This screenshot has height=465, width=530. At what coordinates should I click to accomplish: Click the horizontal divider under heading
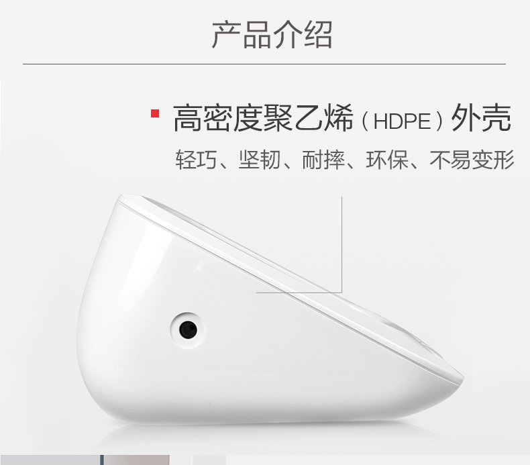(264, 64)
